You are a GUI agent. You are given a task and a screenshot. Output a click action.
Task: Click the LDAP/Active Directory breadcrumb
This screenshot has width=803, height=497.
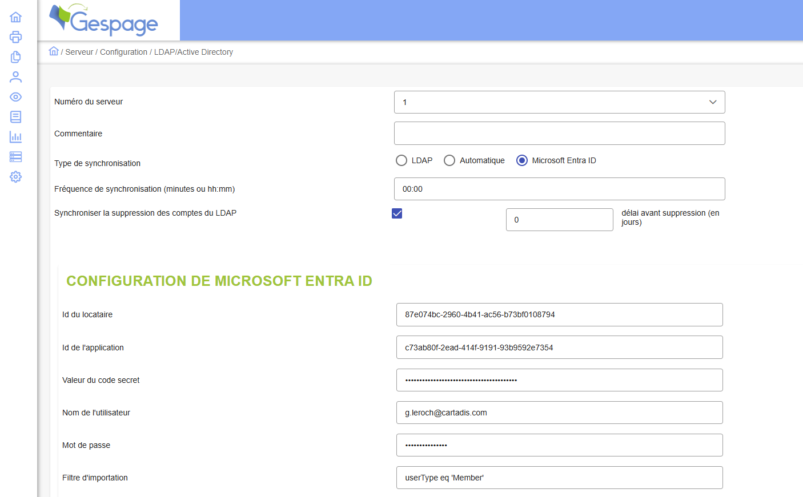pyautogui.click(x=194, y=52)
